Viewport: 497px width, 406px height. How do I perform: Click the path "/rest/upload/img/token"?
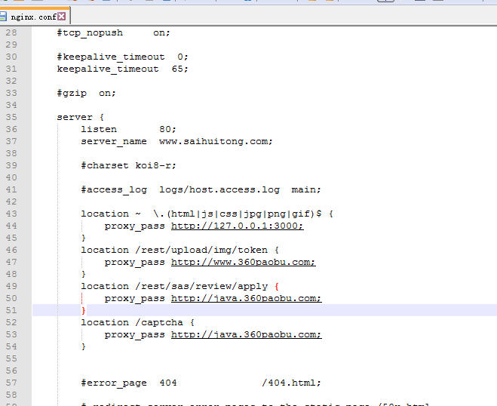click(x=201, y=251)
